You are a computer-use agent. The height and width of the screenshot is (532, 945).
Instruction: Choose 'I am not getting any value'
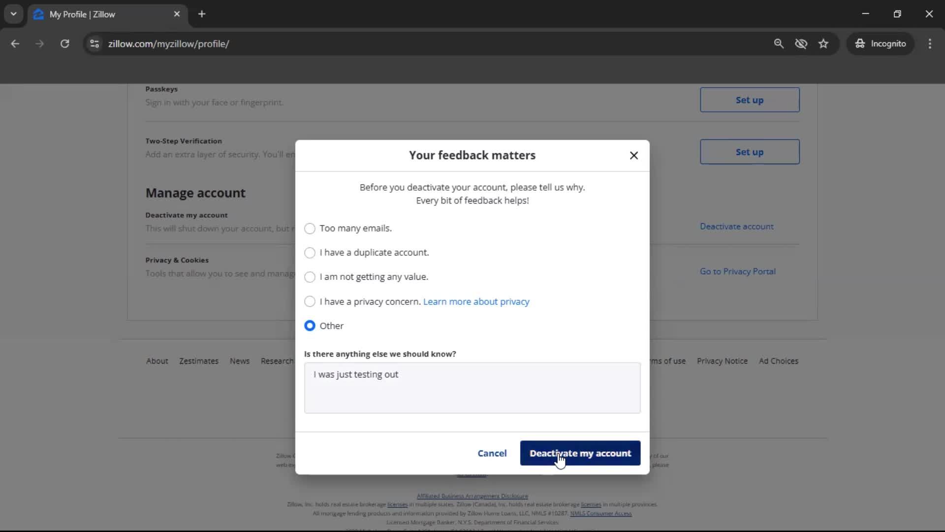click(x=310, y=277)
